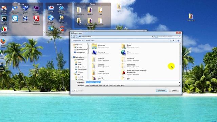Select the Компьютер item in file list
This screenshot has width=217, height=122.
(x=100, y=53)
